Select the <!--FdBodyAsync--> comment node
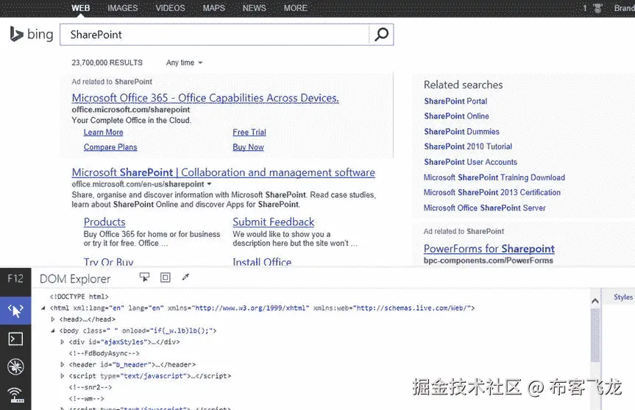This screenshot has width=635, height=410. 104,353
